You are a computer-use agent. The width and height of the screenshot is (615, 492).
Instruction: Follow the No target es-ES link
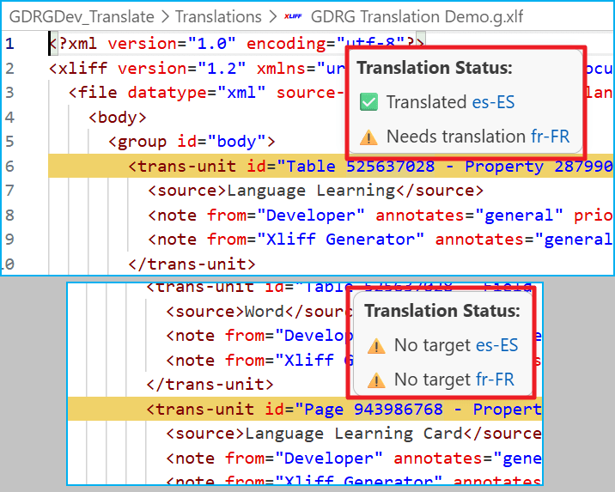[x=496, y=345]
